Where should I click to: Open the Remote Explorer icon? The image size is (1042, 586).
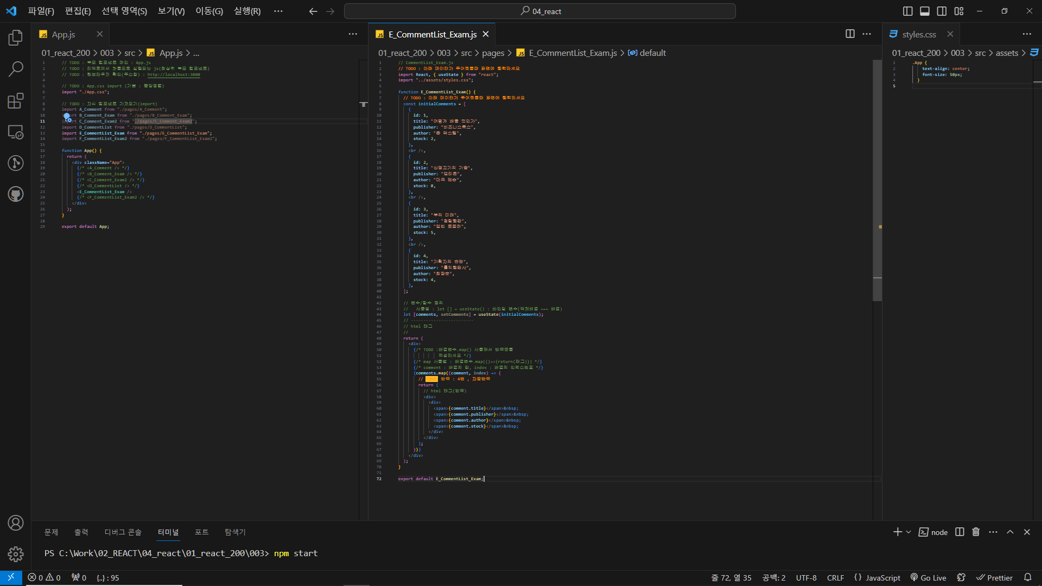(x=16, y=132)
